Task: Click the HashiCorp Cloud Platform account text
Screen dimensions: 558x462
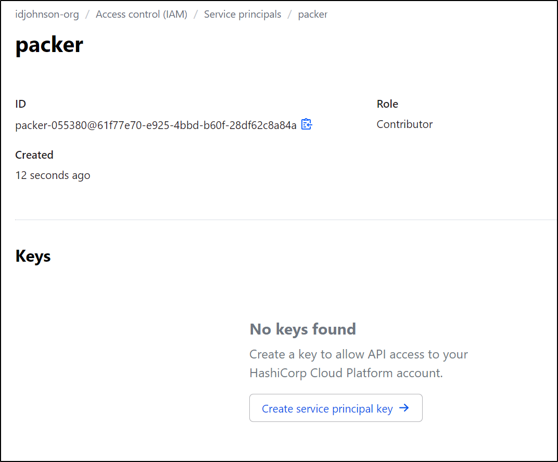Action: click(x=346, y=373)
